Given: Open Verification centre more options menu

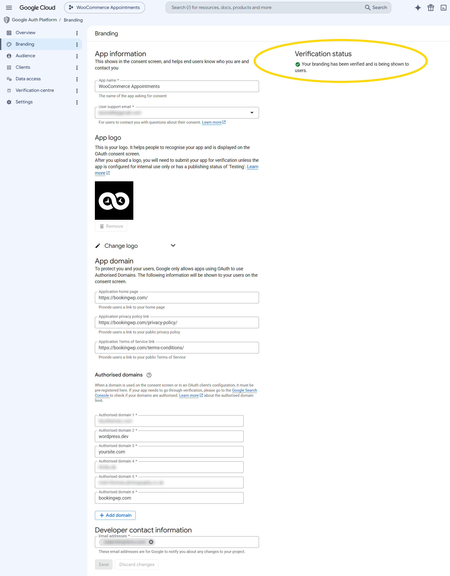Looking at the screenshot, I should (77, 91).
